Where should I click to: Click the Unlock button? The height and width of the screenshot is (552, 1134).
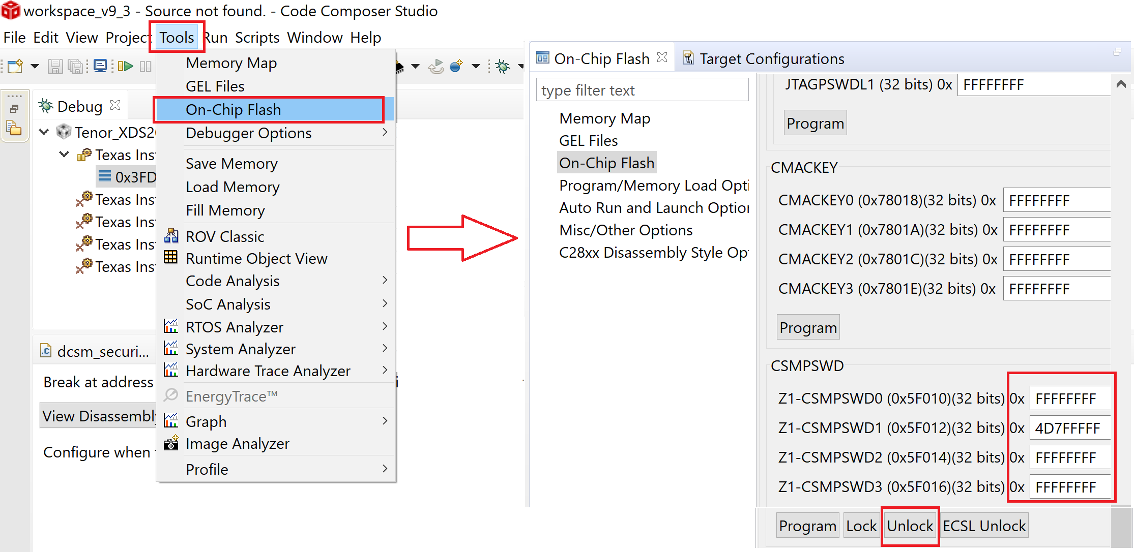[910, 526]
